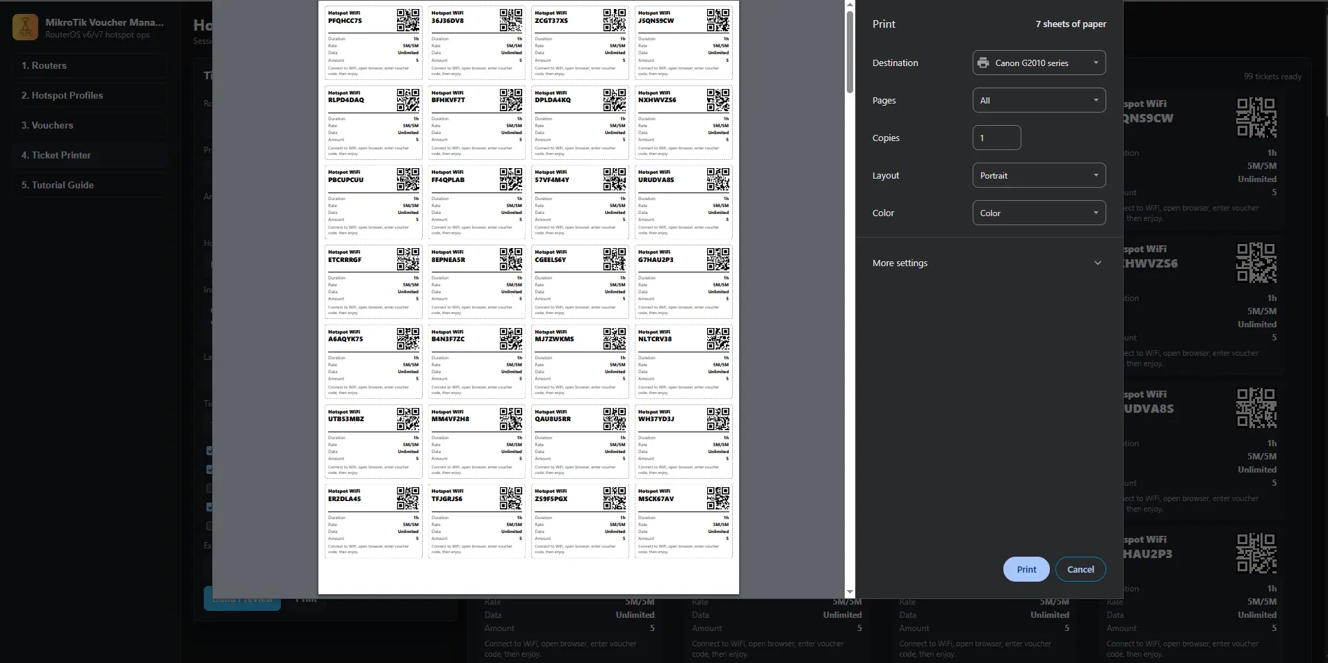The image size is (1328, 663).
Task: Click QR code of ticket MSCK67AV in preview
Action: (718, 498)
